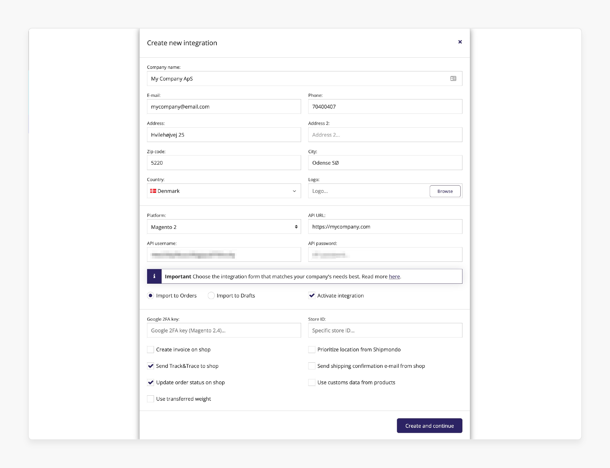Open the Country dropdown showing Denmark
The height and width of the screenshot is (468, 610).
click(x=224, y=191)
